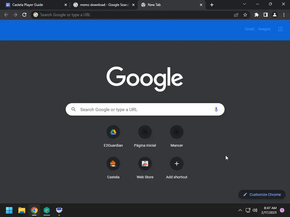This screenshot has width=290, height=217.
Task: Open the Windows Start menu
Action: (9, 210)
